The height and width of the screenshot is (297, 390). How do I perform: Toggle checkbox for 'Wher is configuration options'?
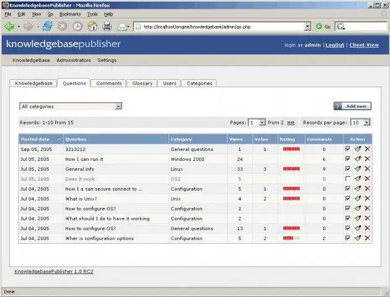click(x=348, y=238)
